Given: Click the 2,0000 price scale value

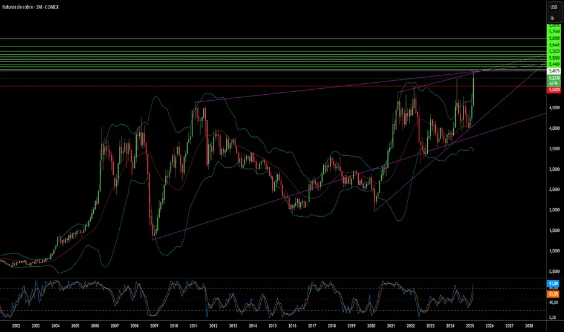Looking at the screenshot, I should 554,210.
